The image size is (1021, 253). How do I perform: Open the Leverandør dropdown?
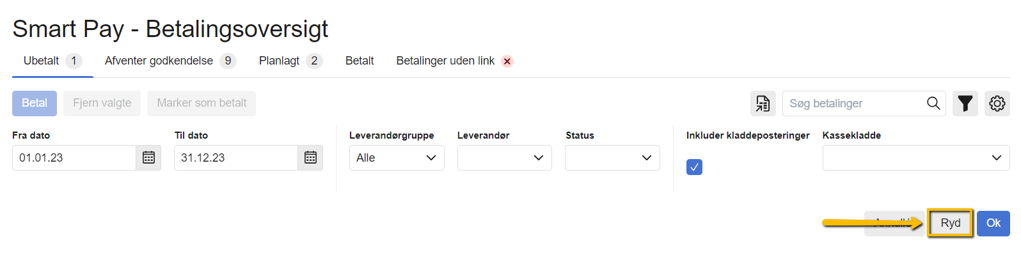(505, 158)
